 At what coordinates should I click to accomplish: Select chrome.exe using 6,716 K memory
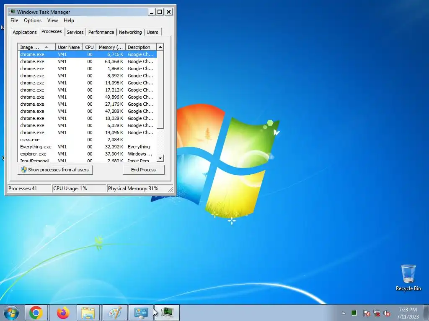pyautogui.click(x=88, y=54)
